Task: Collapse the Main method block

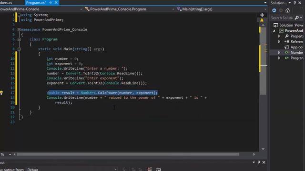Action: 19,49
